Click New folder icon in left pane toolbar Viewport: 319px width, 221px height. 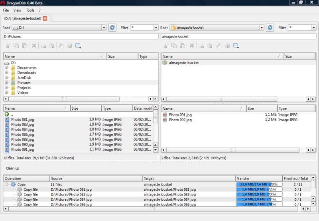pos(43,46)
